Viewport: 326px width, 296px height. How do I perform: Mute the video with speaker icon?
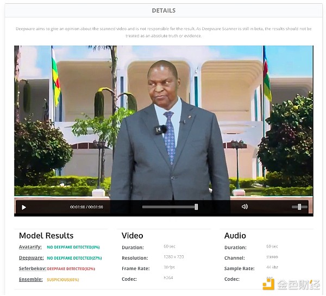click(x=244, y=207)
